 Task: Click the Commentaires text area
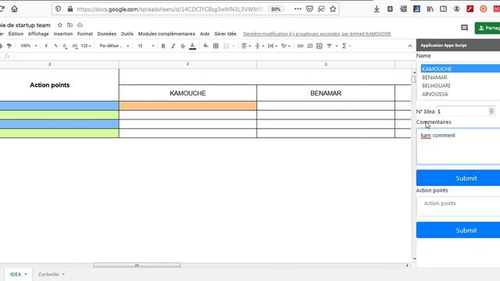(459, 147)
